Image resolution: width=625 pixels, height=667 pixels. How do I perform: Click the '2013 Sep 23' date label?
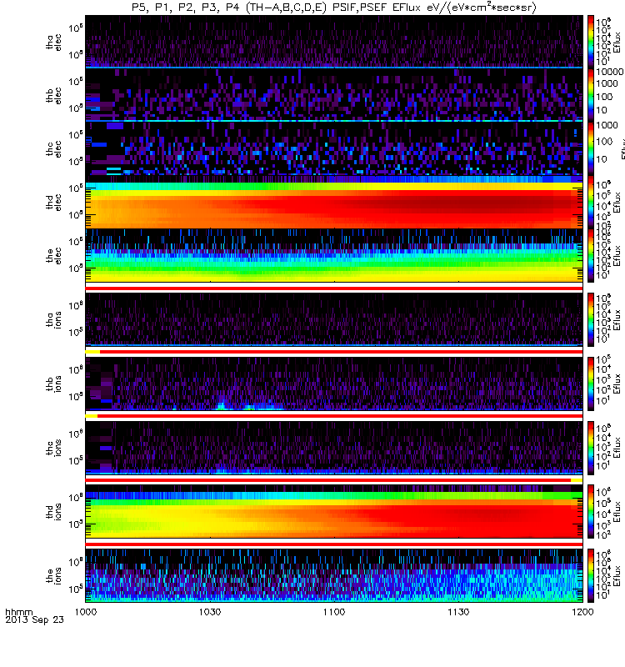(34, 619)
